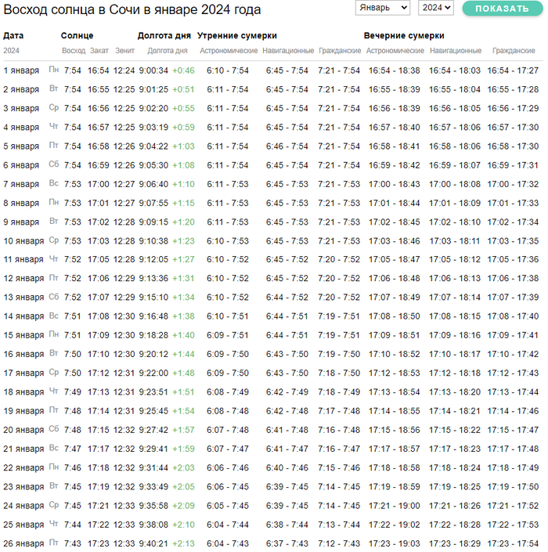This screenshot has height=552, width=548.
Task: Click the Зенит subheader
Action: click(x=124, y=51)
